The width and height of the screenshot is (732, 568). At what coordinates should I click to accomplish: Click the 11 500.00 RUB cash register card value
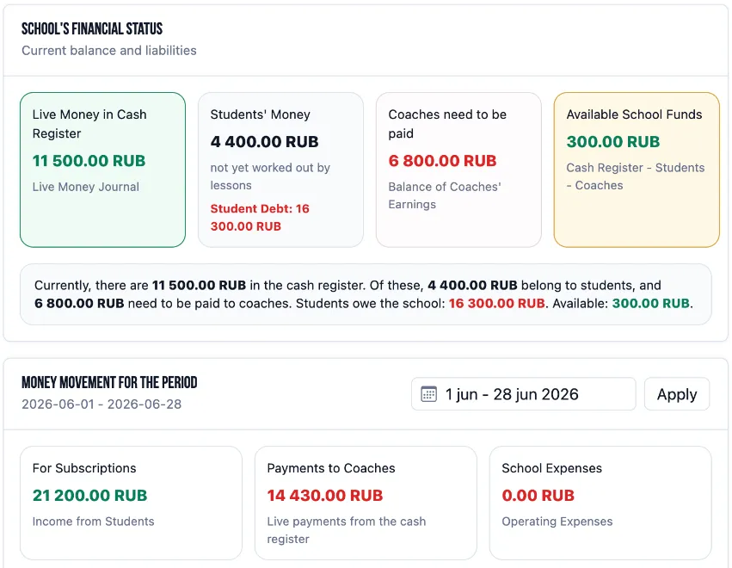89,161
